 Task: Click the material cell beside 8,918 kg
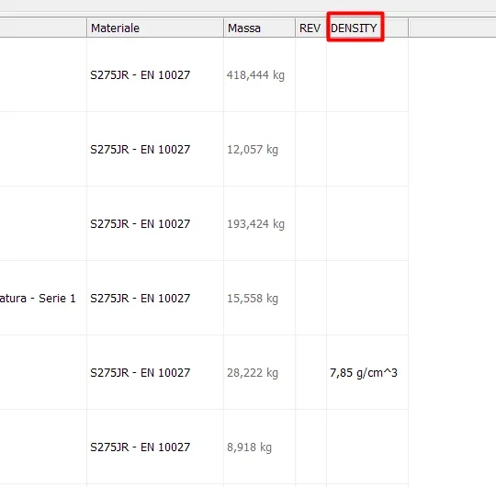pos(155,447)
